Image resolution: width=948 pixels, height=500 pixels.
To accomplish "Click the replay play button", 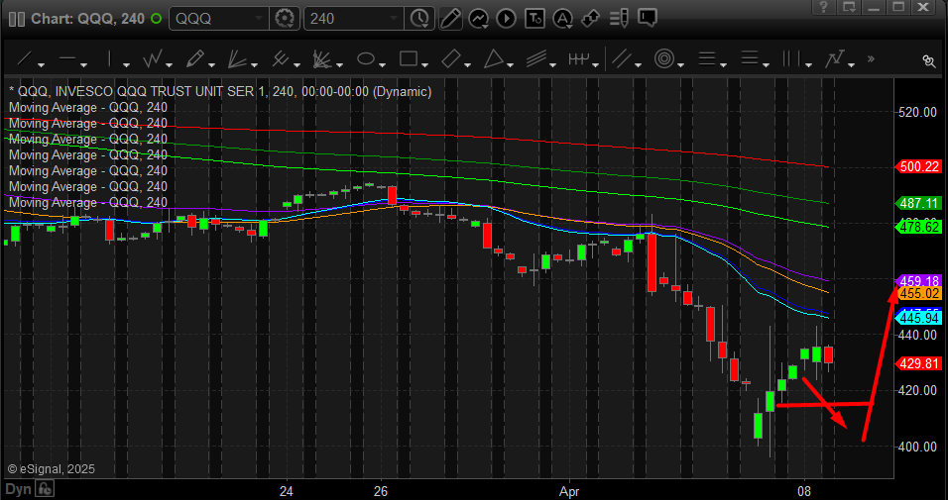I will (506, 18).
